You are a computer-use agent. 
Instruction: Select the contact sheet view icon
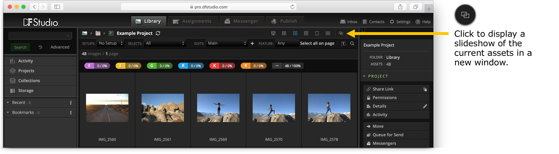(x=273, y=33)
